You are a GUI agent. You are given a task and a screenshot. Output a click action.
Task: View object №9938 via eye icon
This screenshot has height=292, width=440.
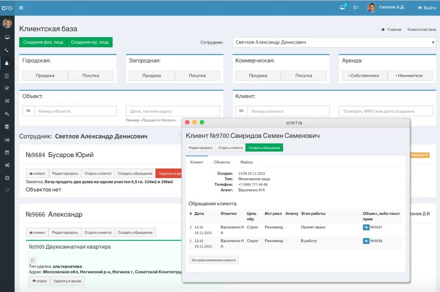[366, 241]
